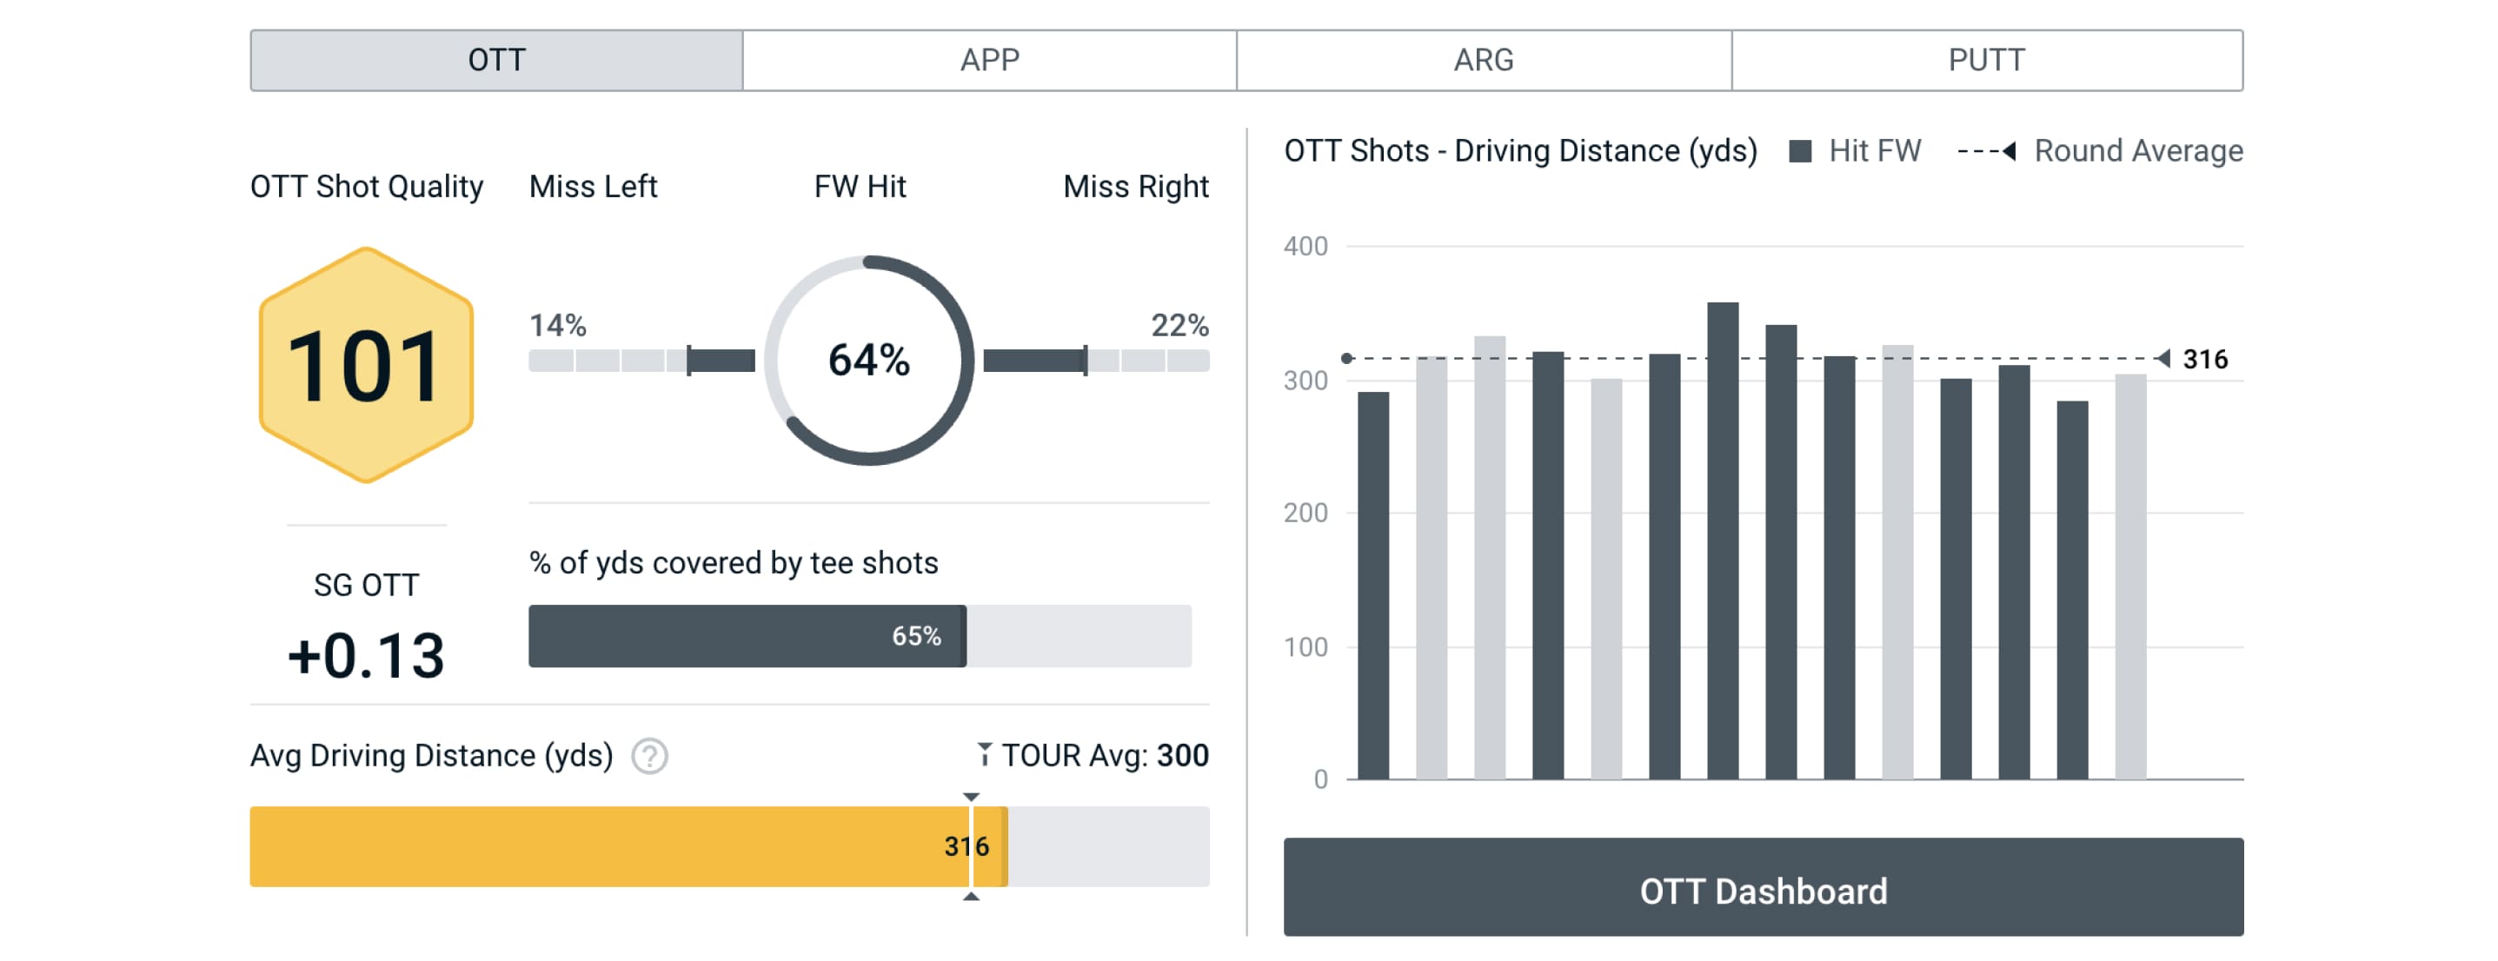Click the +0.13 SG OTT value

(x=366, y=655)
